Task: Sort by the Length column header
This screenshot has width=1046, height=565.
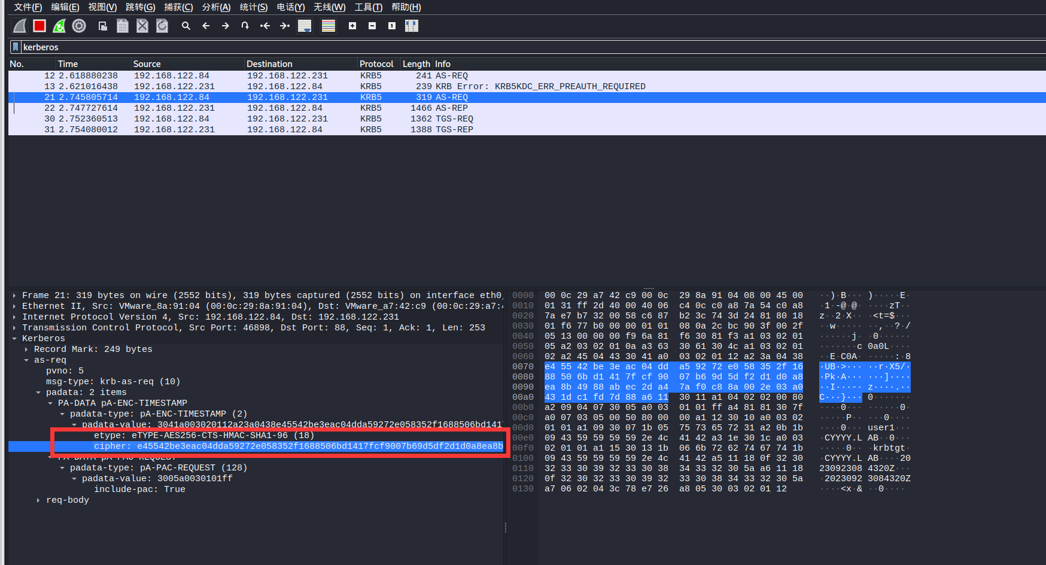Action: tap(416, 64)
